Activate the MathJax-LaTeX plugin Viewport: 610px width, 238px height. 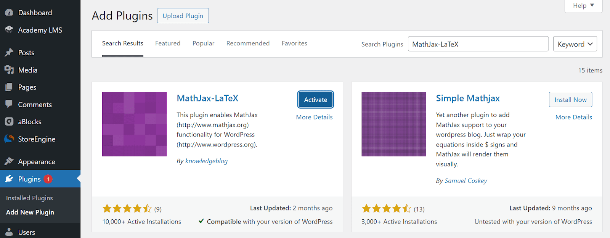point(316,100)
